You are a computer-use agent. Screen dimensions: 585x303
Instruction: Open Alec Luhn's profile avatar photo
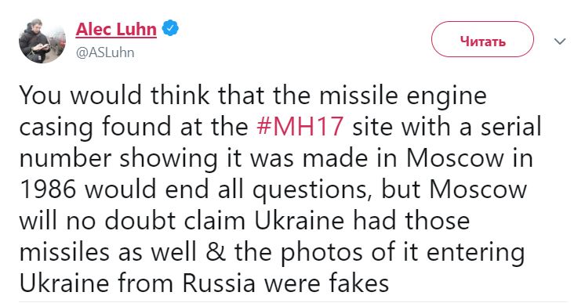click(42, 41)
